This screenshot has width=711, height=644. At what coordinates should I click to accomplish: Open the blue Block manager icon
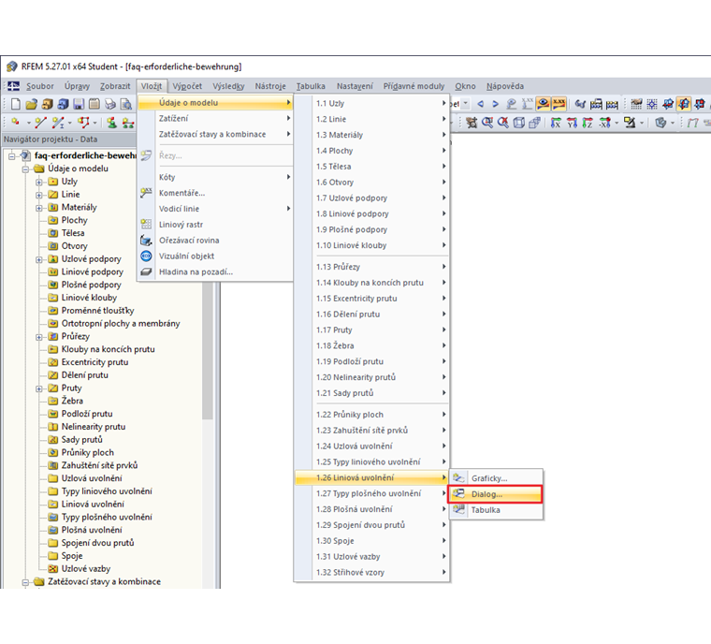coord(63,104)
